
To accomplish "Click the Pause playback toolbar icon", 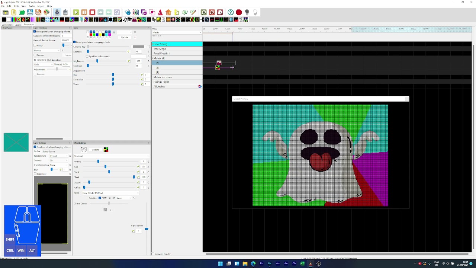I will (84, 12).
